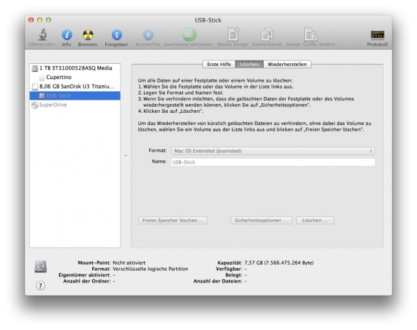
Task: Click the Nicht aktiviert mount-point value
Action: 129,263
